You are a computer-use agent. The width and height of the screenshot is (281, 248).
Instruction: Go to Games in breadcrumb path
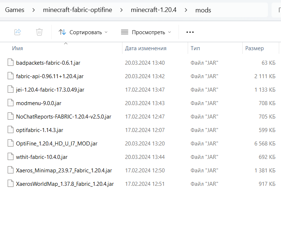click(15, 10)
